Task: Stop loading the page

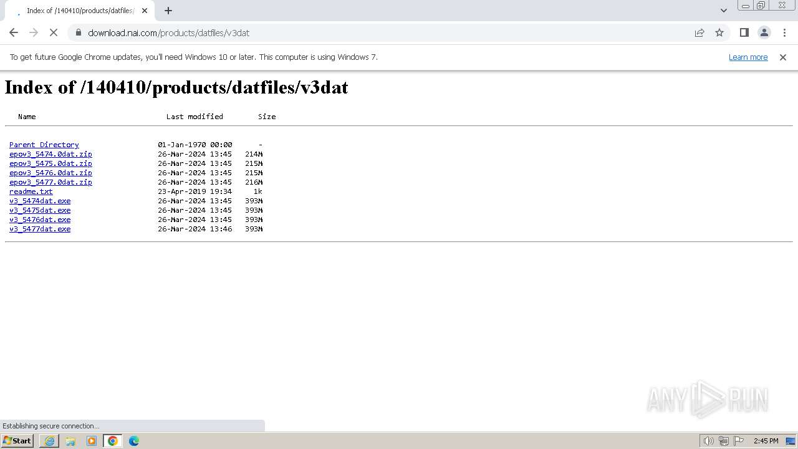Action: (54, 32)
